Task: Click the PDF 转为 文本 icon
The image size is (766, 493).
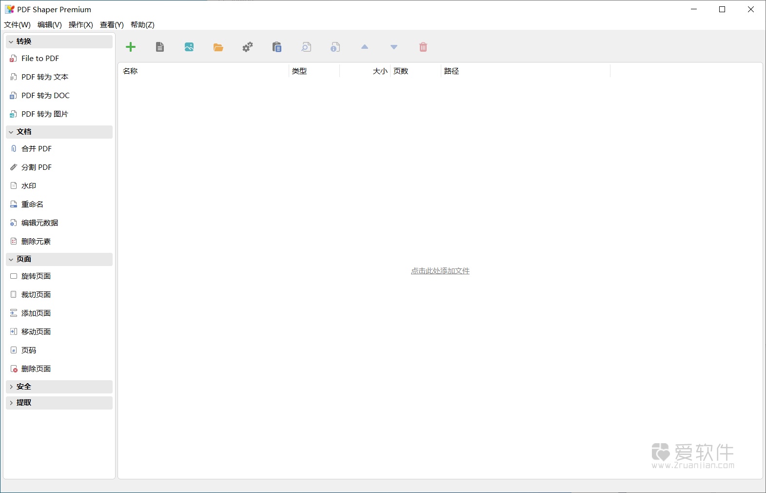Action: [x=14, y=77]
